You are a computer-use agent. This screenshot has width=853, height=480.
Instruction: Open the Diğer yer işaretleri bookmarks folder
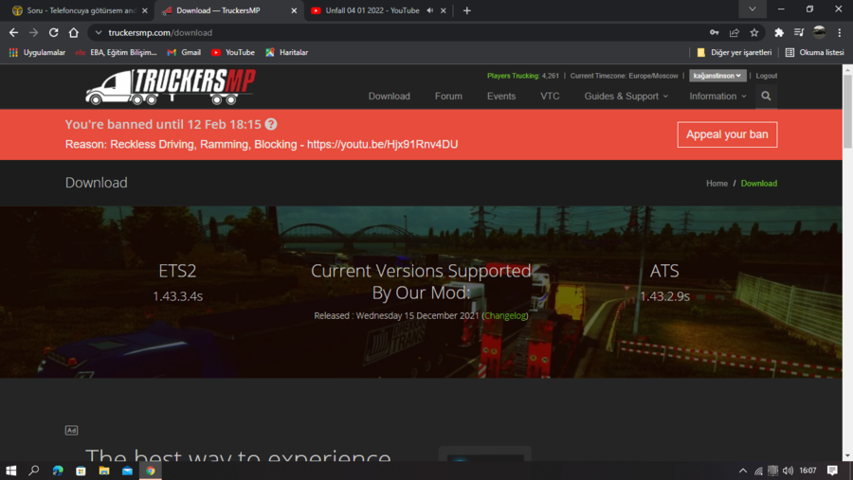click(x=735, y=52)
